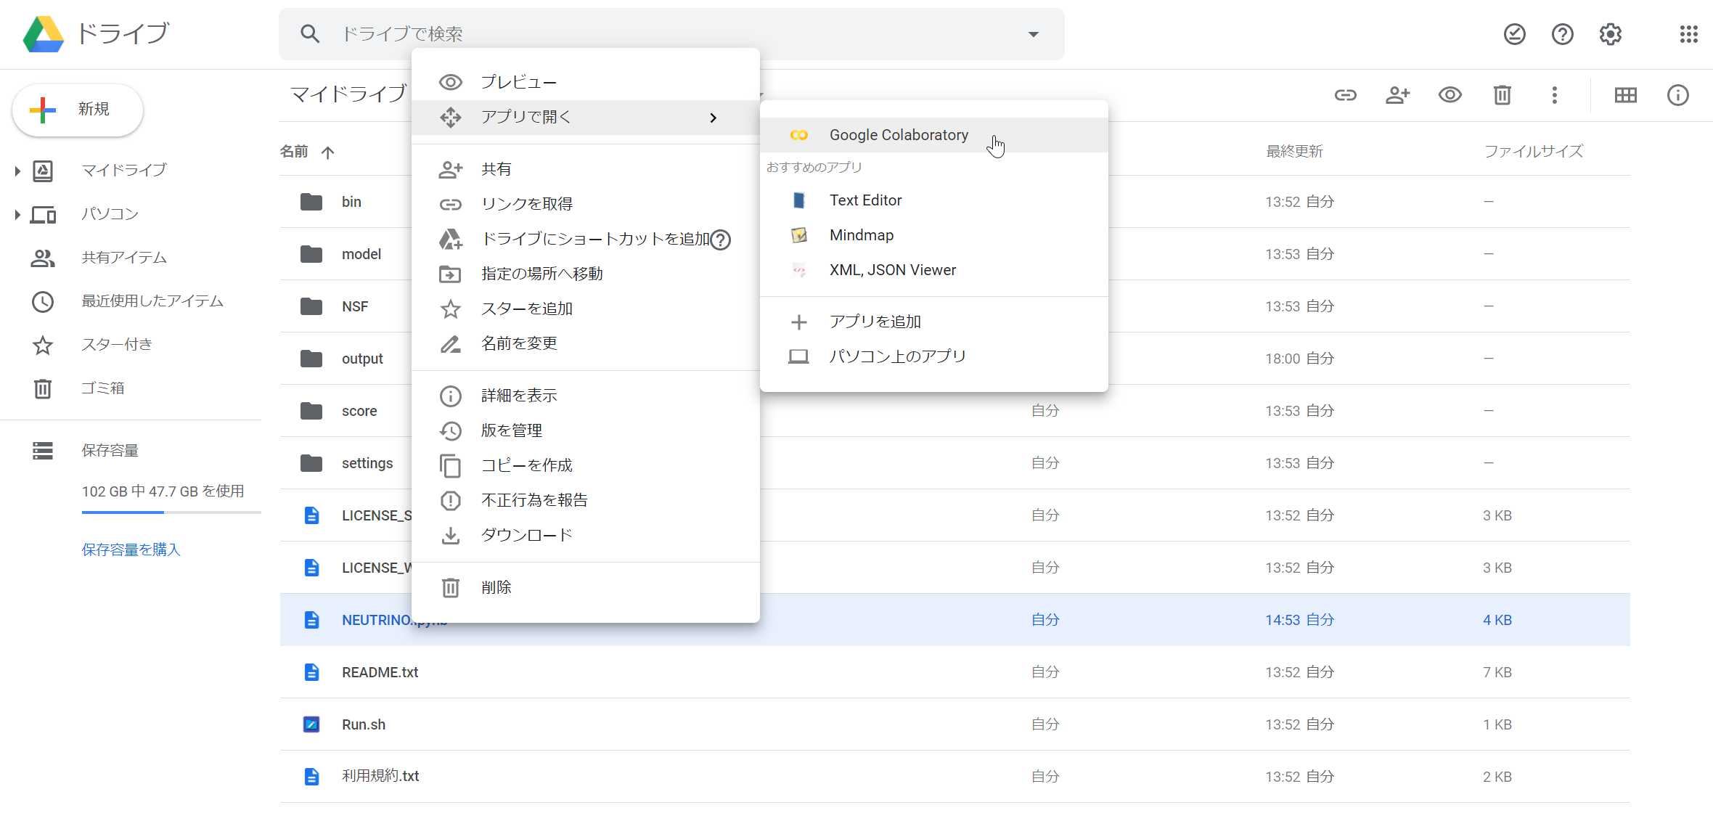The height and width of the screenshot is (821, 1713).
Task: Open the three-dot more actions menu
Action: click(1555, 95)
